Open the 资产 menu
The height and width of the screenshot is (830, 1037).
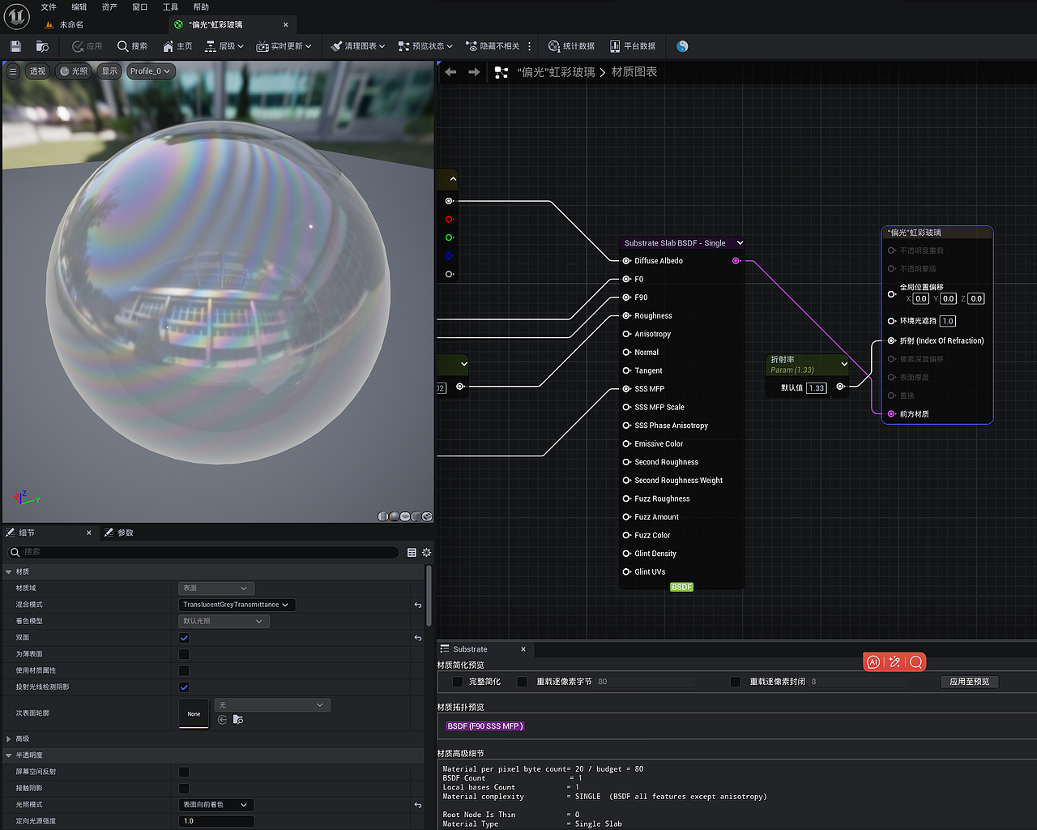point(109,7)
